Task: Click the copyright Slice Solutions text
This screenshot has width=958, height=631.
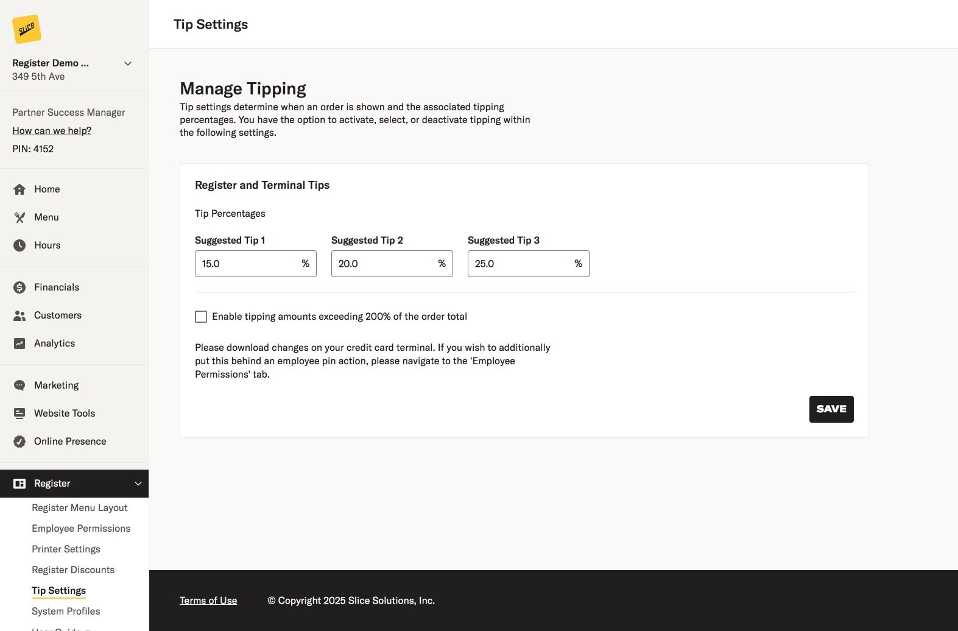Action: (351, 601)
